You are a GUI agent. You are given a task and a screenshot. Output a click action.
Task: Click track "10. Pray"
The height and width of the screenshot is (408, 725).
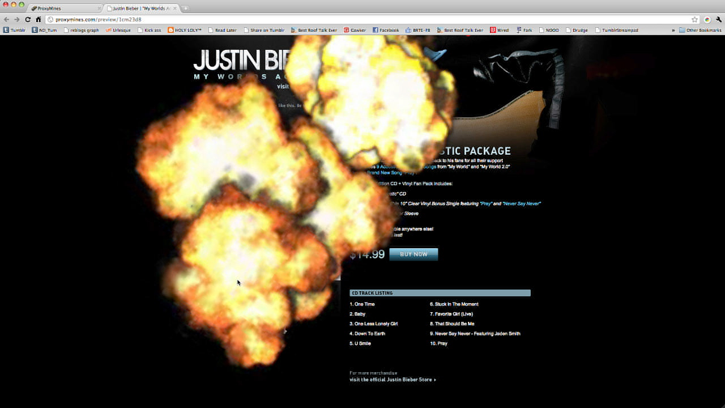pos(438,343)
